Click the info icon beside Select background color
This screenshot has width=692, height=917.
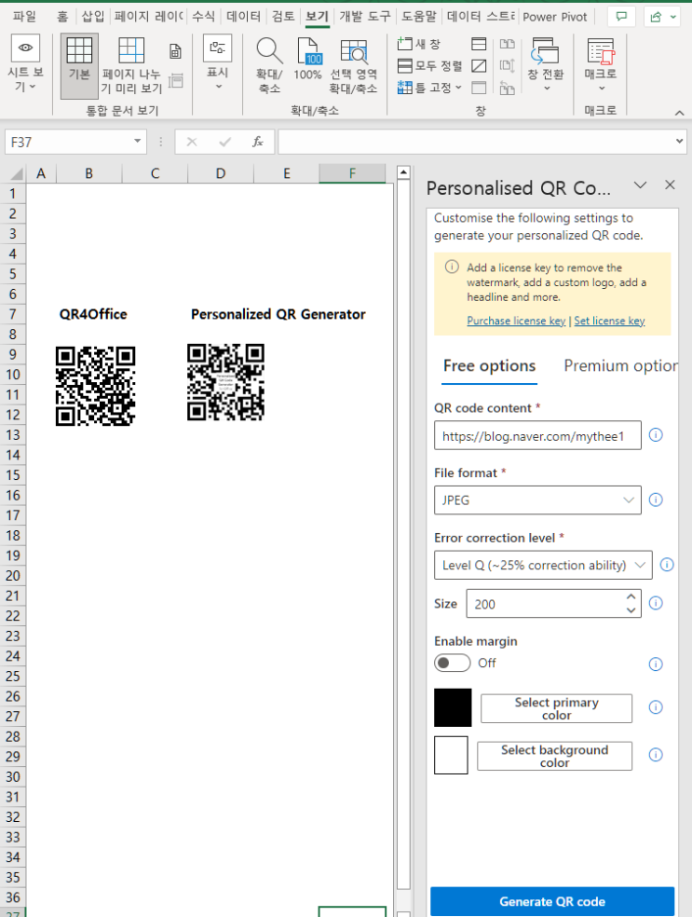pos(656,755)
